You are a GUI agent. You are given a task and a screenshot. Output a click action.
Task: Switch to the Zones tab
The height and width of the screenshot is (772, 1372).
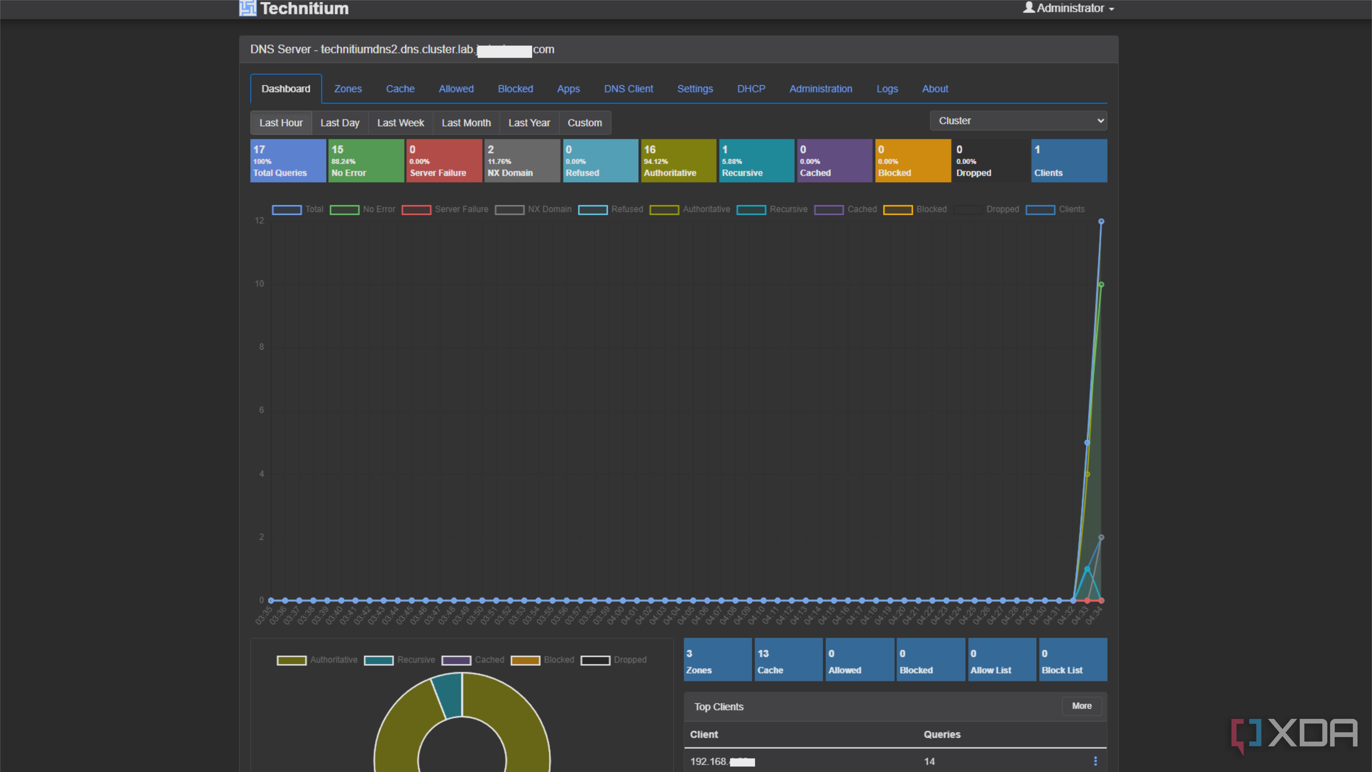pos(348,89)
